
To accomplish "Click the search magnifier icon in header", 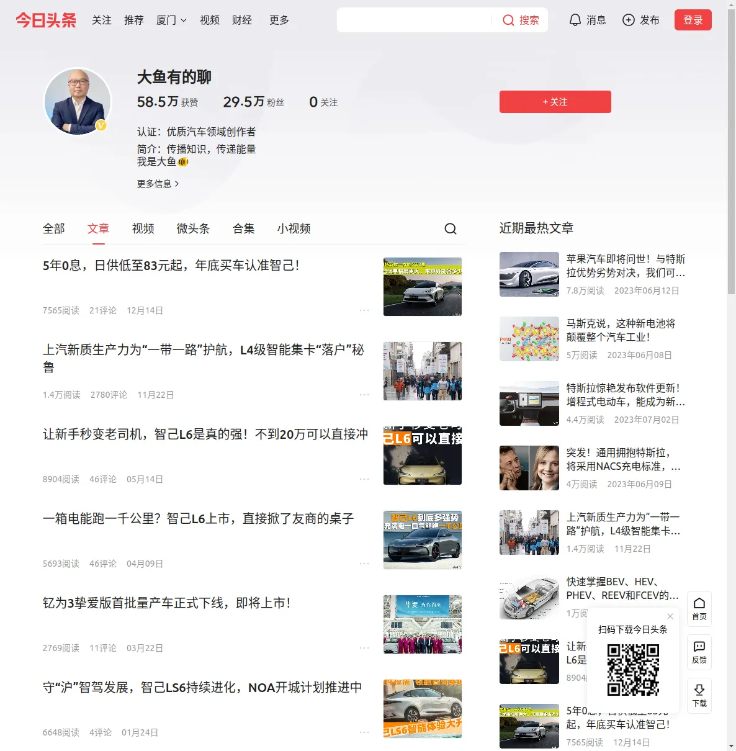I will [508, 20].
